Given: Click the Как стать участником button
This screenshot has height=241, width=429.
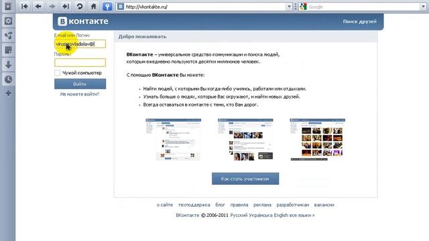Looking at the screenshot, I should click(245, 179).
